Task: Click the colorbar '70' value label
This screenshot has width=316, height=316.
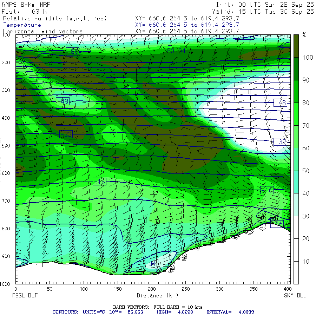Action: 306,126
